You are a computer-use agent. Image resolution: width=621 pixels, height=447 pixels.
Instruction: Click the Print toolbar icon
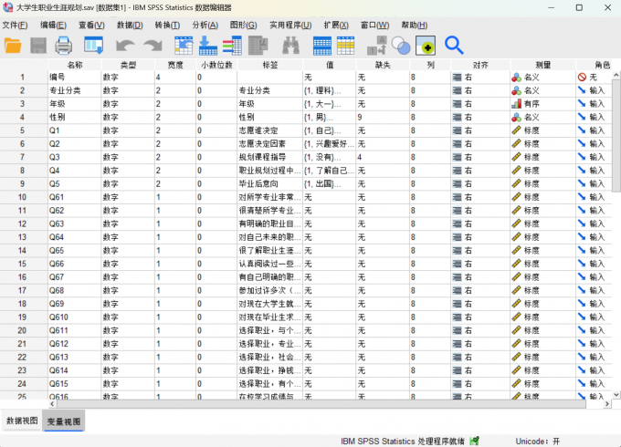[64, 45]
